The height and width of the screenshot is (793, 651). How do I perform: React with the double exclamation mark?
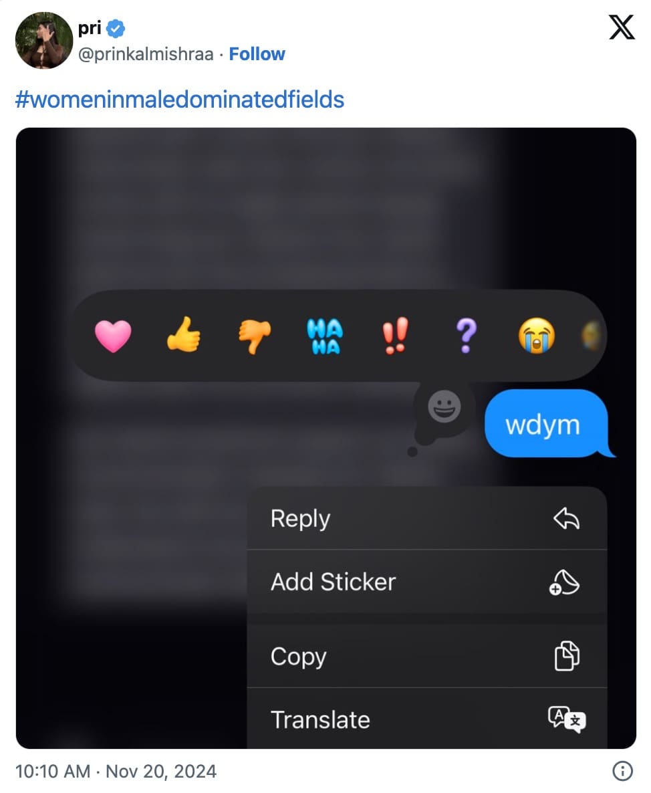click(x=394, y=337)
